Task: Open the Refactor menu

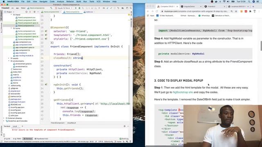Action: (x=70, y=2)
